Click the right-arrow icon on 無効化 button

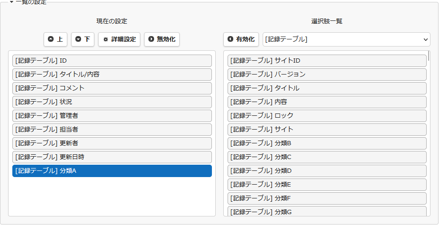click(x=151, y=39)
